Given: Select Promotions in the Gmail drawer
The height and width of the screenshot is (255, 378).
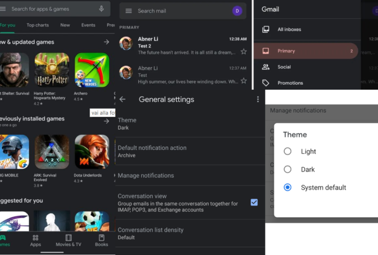Looking at the screenshot, I should (x=308, y=83).
